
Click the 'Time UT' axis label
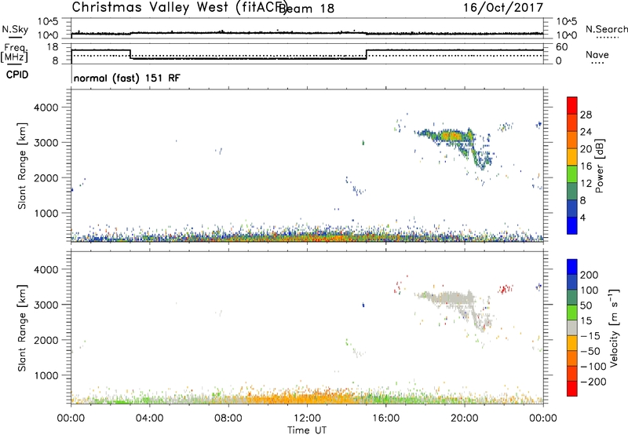(307, 430)
